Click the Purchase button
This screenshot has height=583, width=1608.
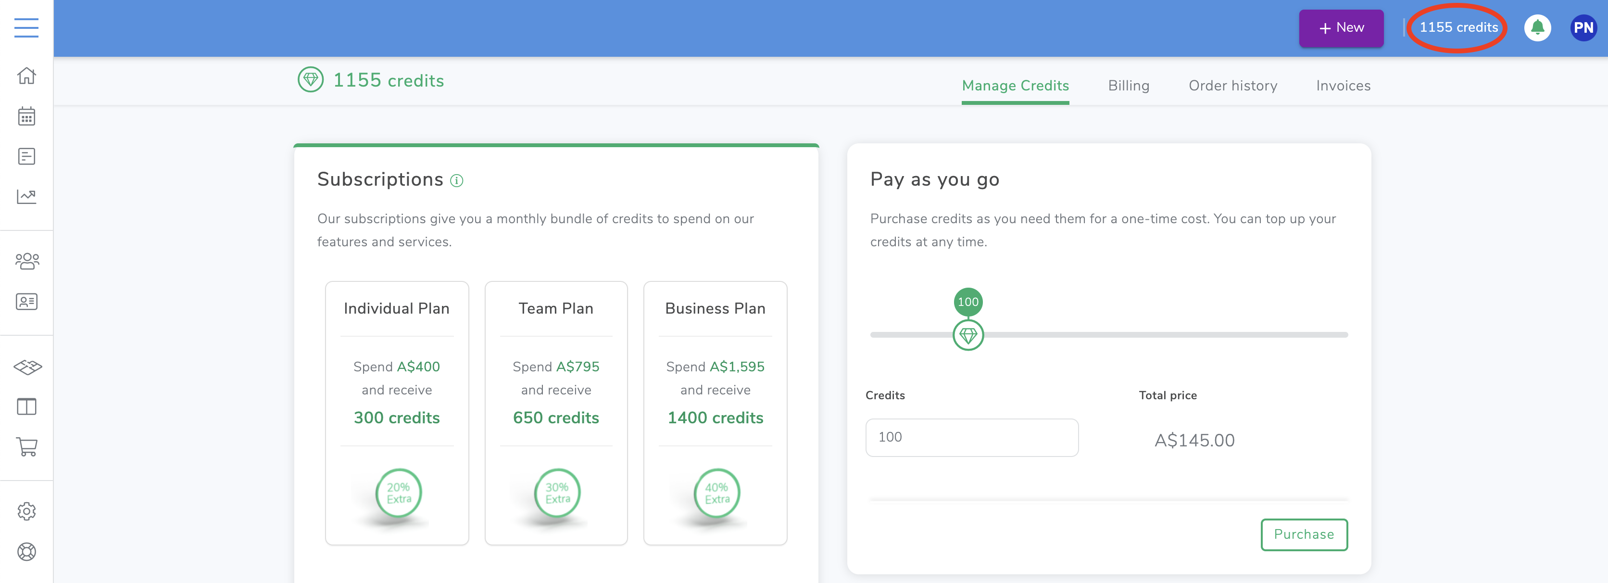coord(1304,534)
